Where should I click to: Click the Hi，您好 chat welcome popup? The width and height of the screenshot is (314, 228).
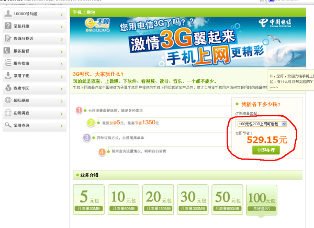pyautogui.click(x=290, y=80)
